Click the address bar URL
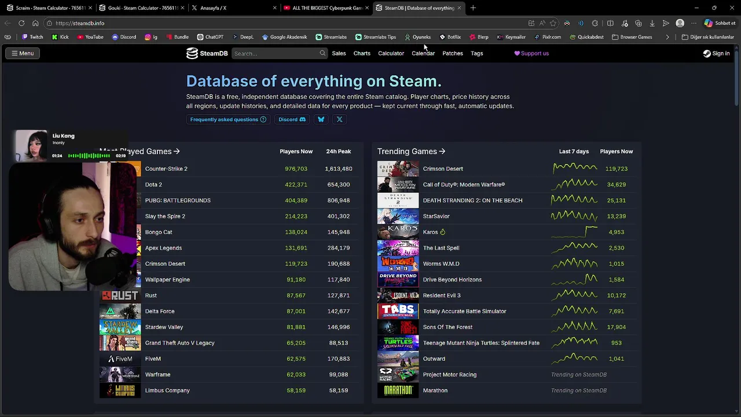 coord(80,23)
